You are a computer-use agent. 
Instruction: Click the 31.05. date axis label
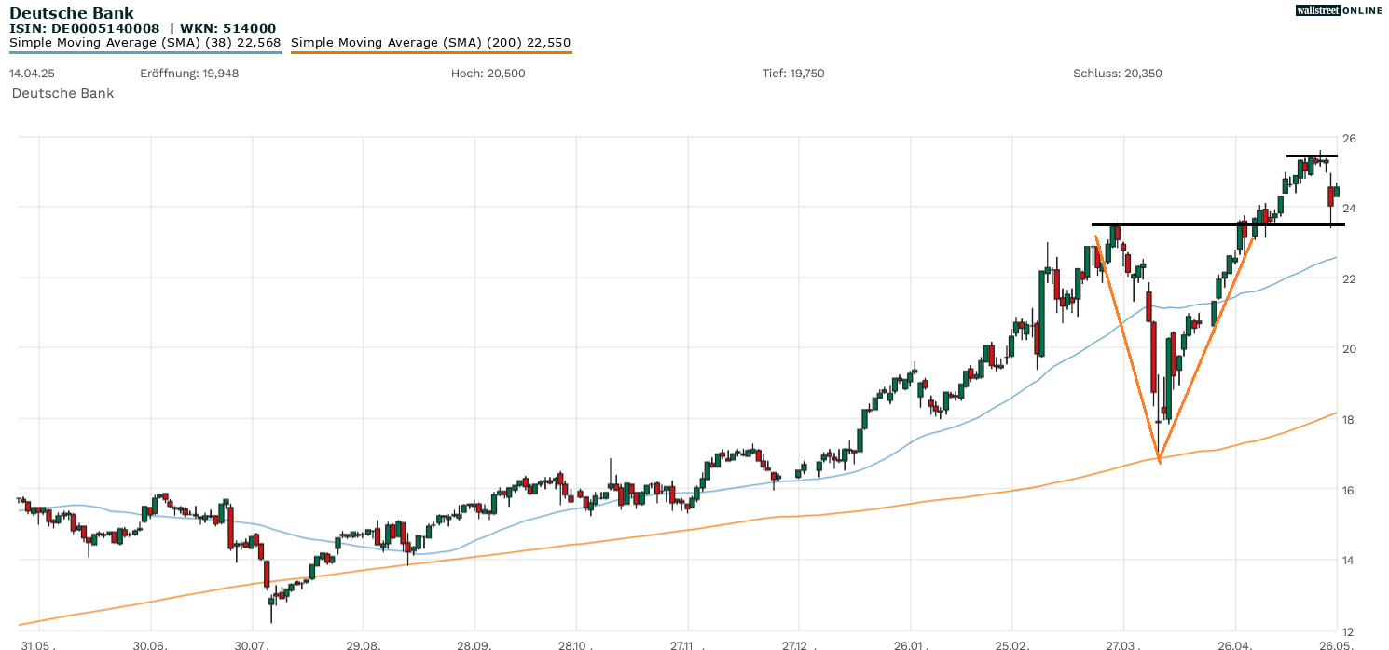37,645
